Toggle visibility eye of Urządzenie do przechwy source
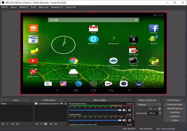The image size is (187, 131). pyautogui.click(x=61, y=103)
